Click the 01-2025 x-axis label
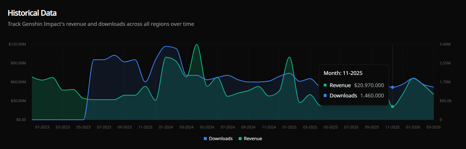The height and width of the screenshot is (149, 466). (290, 127)
